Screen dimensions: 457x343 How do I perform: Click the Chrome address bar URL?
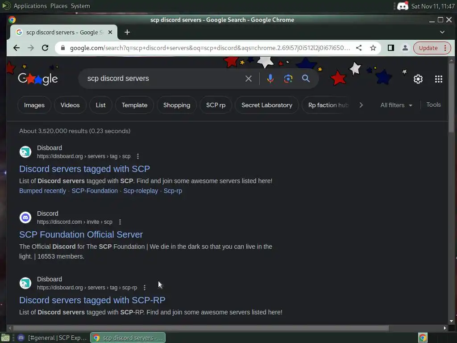pyautogui.click(x=210, y=48)
